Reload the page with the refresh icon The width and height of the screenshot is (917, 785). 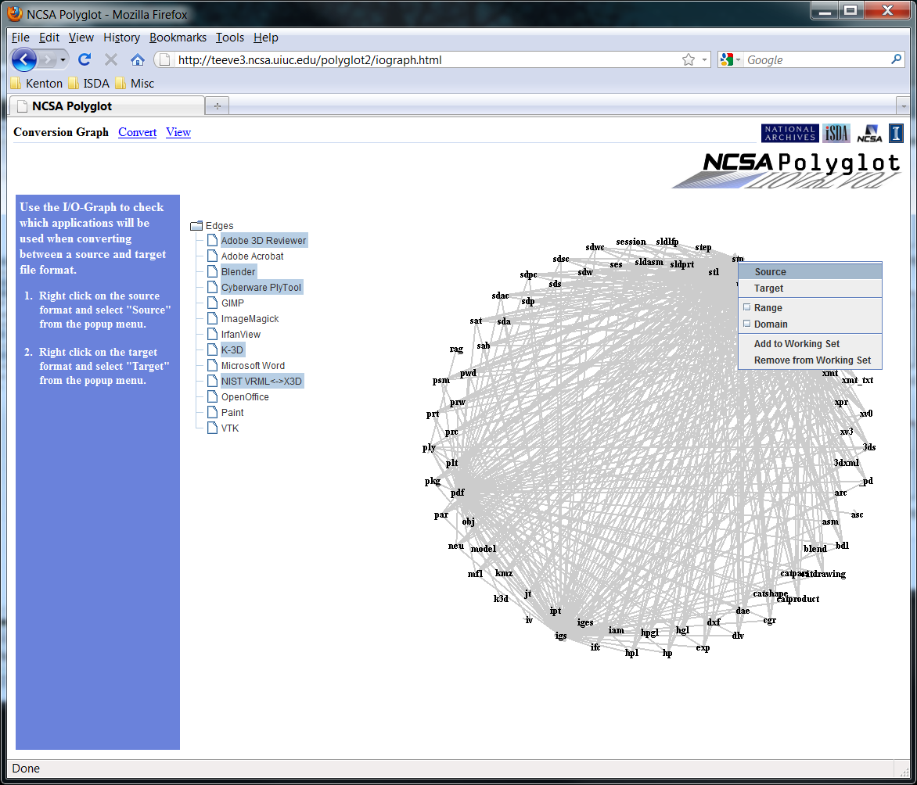85,59
